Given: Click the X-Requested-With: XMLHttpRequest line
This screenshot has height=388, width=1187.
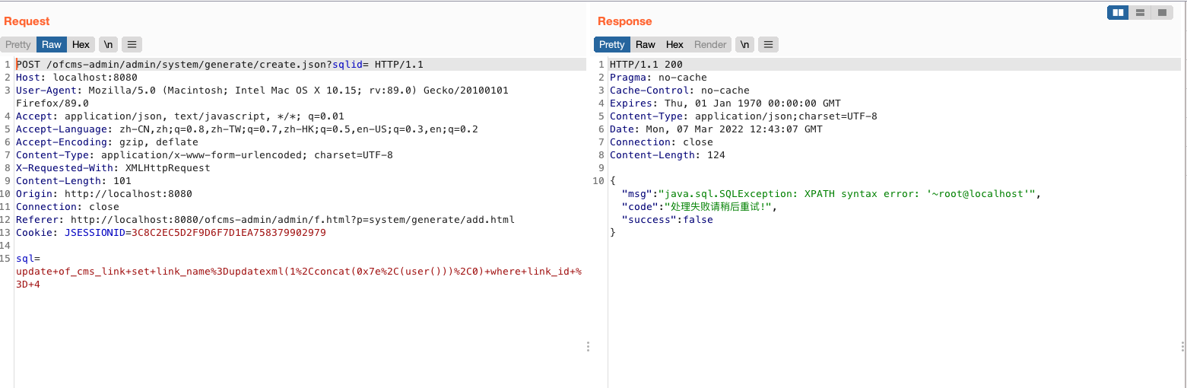Looking at the screenshot, I should point(113,168).
